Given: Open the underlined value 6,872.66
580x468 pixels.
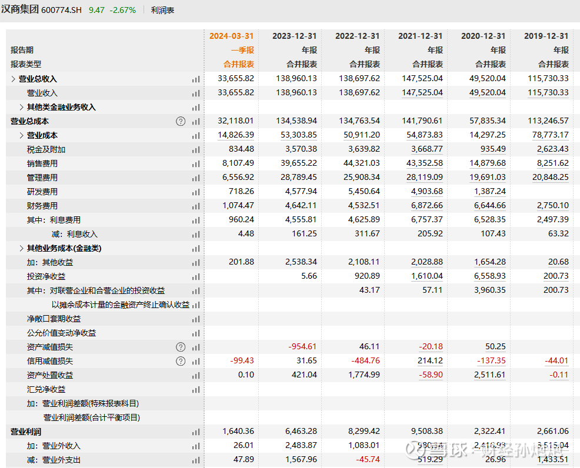Looking at the screenshot, I should click(x=427, y=206).
